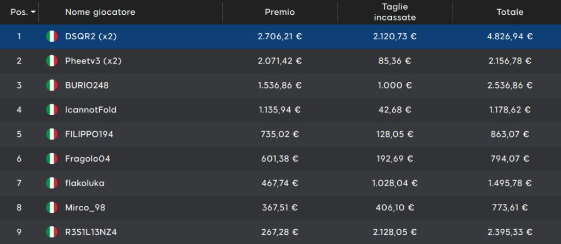Click the flag icon beside Mirco_98
This screenshot has height=244, width=561.
(x=51, y=207)
